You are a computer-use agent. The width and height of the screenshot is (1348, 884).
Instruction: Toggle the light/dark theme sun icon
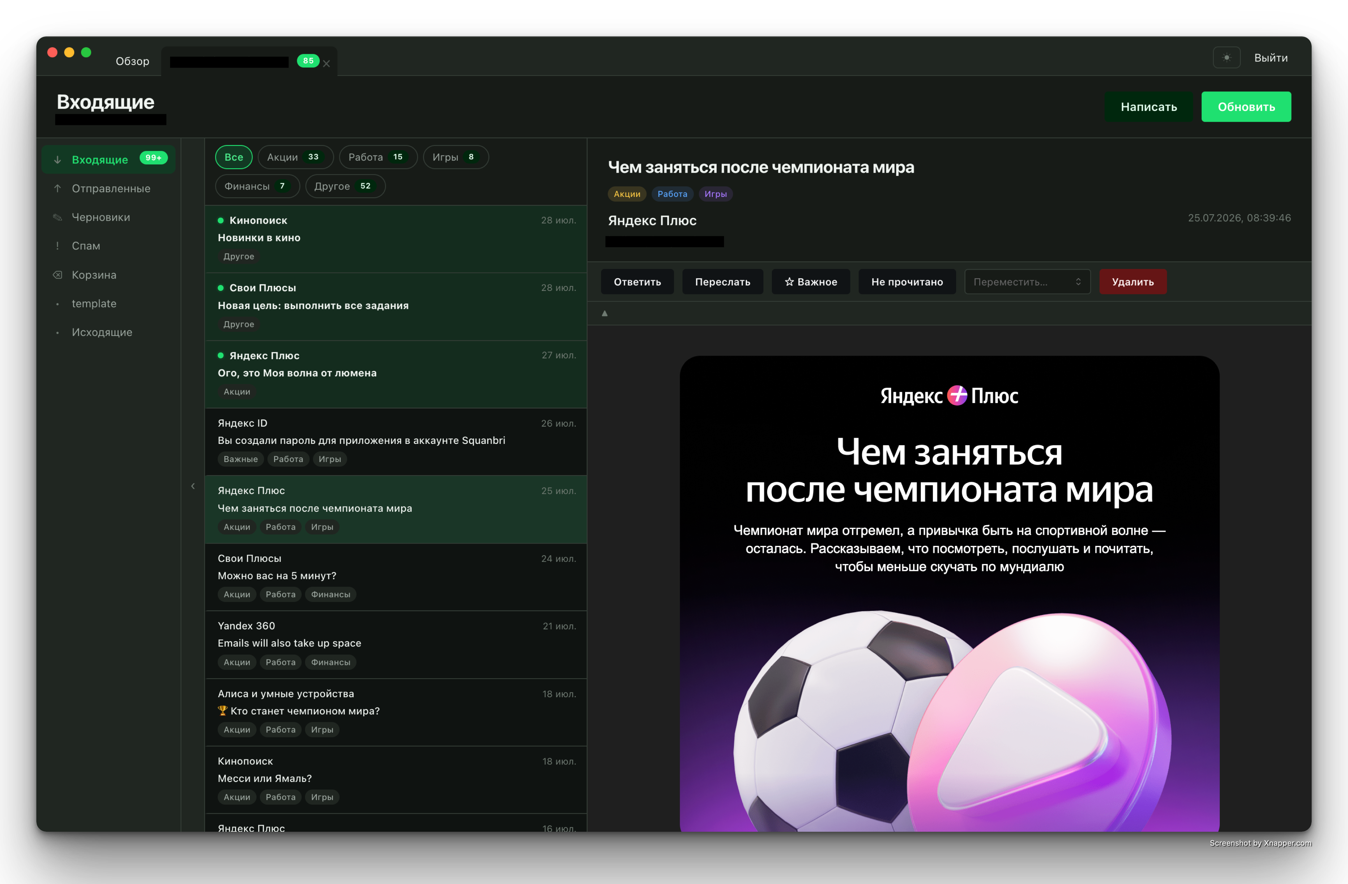tap(1226, 58)
